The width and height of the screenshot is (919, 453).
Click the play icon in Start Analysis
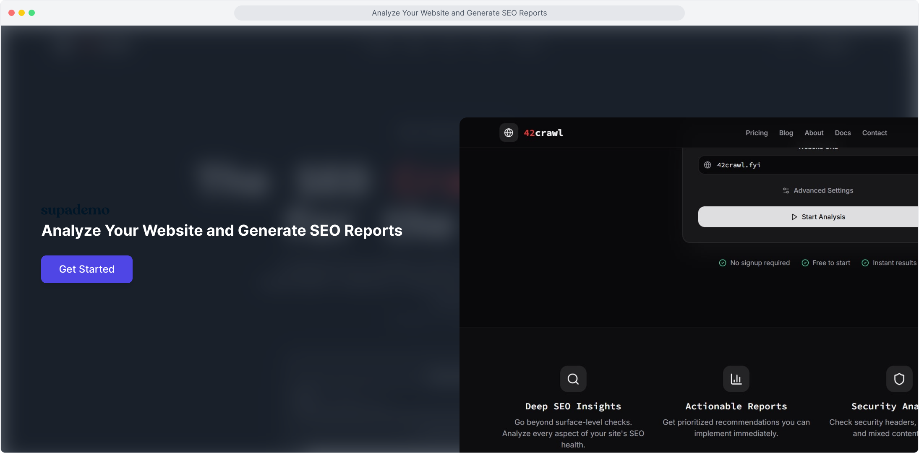coord(794,217)
